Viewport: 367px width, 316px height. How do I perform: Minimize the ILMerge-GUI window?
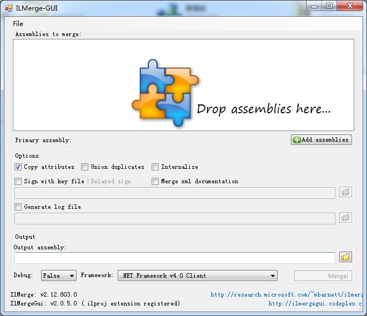(314, 6)
